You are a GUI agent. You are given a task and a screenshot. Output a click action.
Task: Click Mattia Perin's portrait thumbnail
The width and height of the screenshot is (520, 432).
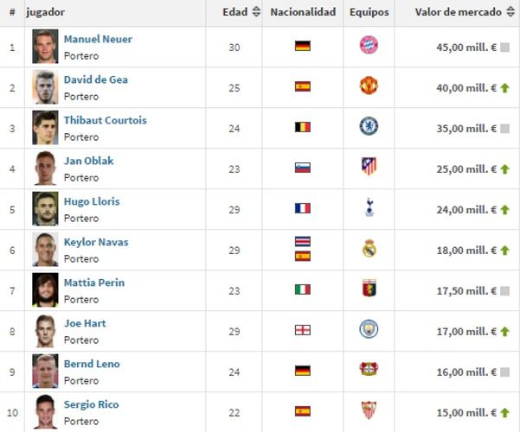(45, 289)
